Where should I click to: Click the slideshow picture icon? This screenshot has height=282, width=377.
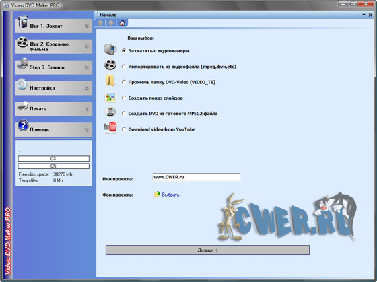[110, 97]
